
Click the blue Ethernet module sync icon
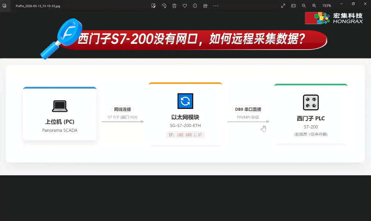pyautogui.click(x=185, y=101)
